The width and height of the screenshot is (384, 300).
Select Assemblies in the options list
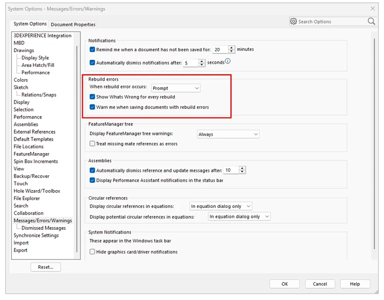tap(26, 124)
